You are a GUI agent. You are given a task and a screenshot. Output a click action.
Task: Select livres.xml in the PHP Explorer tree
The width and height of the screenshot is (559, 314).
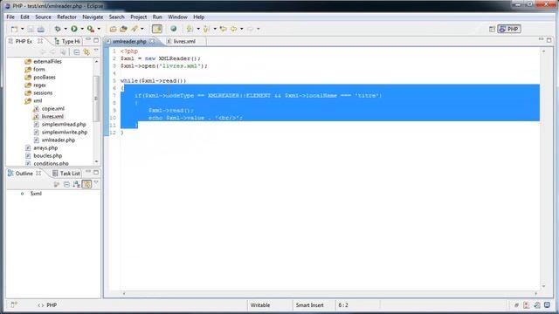click(x=52, y=116)
